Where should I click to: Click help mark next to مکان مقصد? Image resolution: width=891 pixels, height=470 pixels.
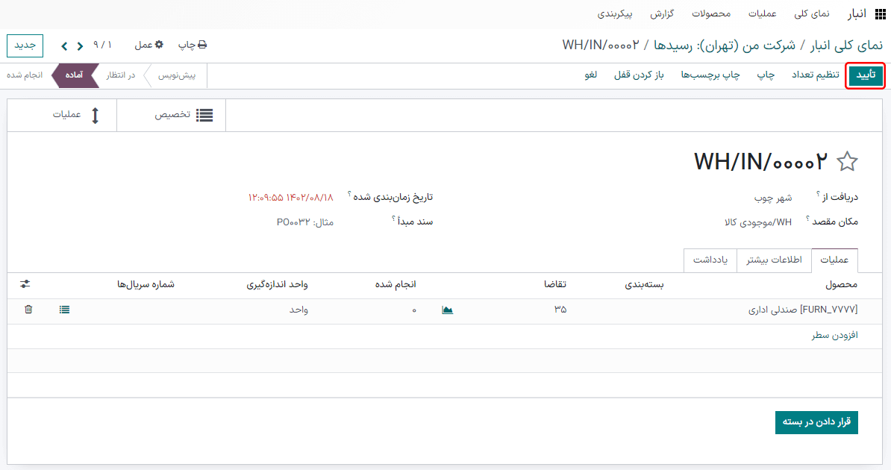(x=807, y=218)
